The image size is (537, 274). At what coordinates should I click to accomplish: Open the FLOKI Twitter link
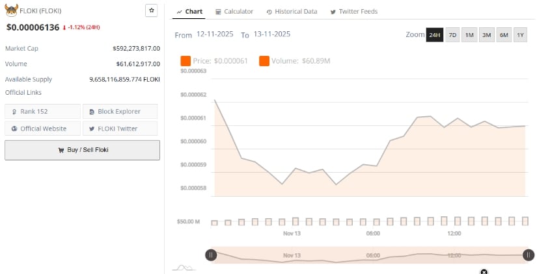[119, 129]
